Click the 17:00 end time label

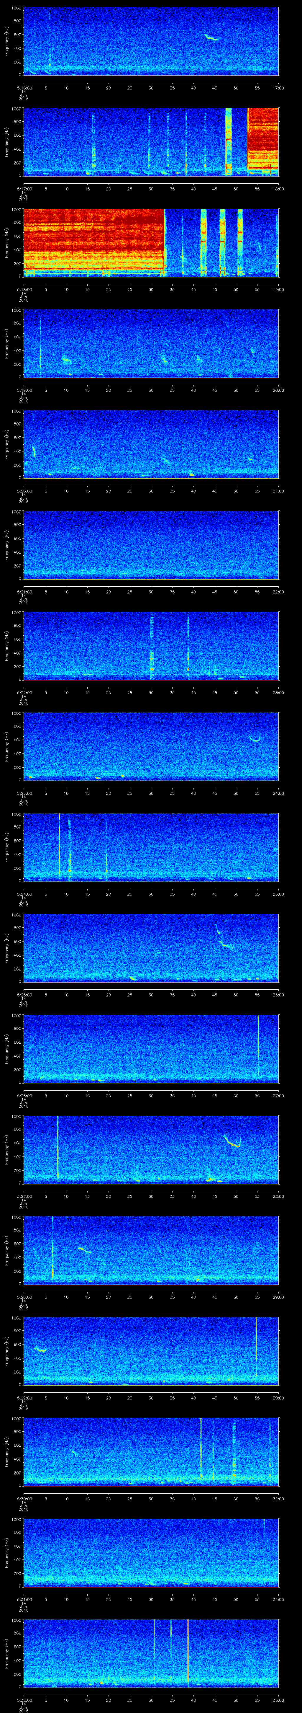[279, 88]
